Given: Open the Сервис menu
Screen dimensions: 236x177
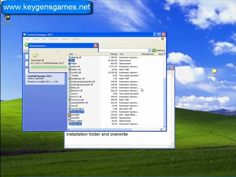Looking at the screenshot, I should click(x=65, y=39).
